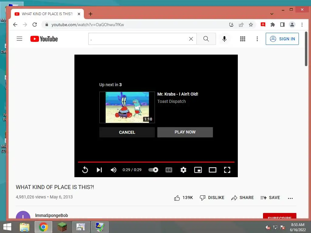
Task: Open the more actions ellipsis menu
Action: click(290, 198)
